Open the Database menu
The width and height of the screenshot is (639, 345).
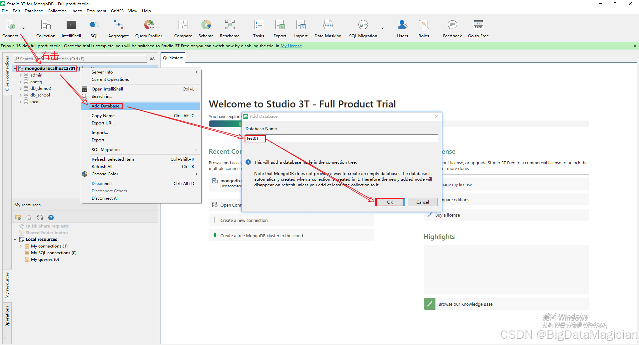point(34,11)
